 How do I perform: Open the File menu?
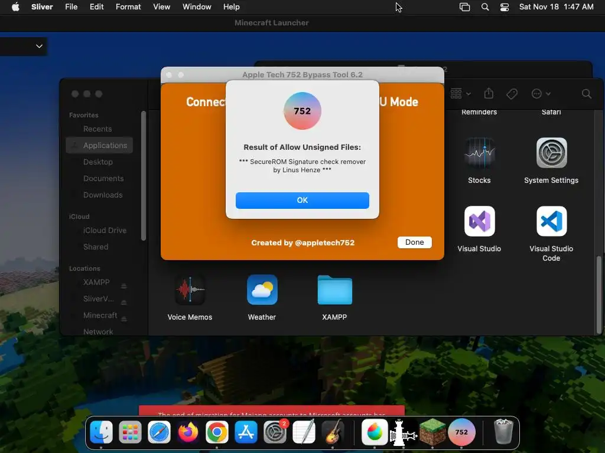click(x=71, y=7)
